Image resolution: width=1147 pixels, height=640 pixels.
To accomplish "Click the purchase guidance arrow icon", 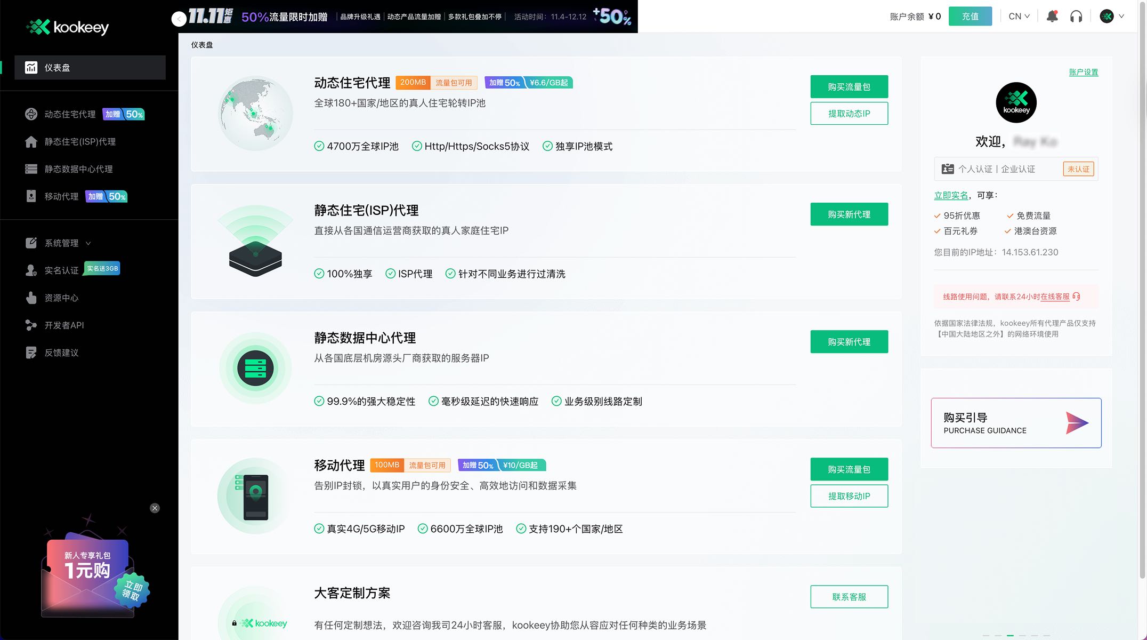I will click(1077, 423).
